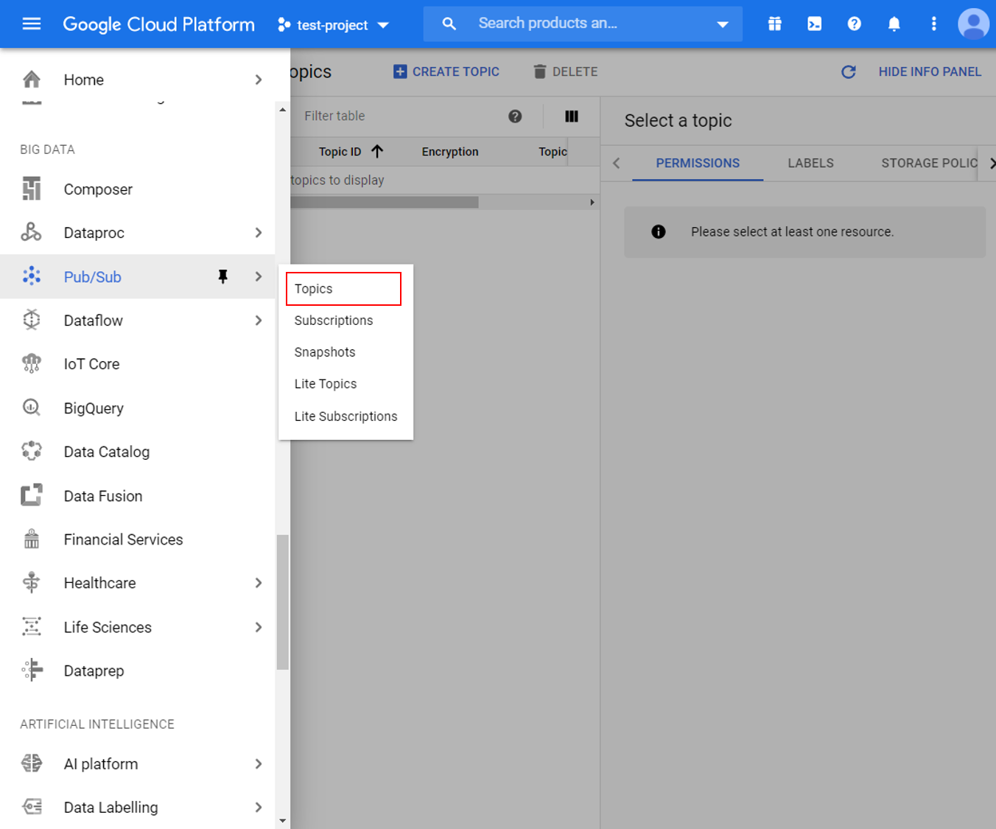
Task: Open column display options icon
Action: (x=572, y=116)
